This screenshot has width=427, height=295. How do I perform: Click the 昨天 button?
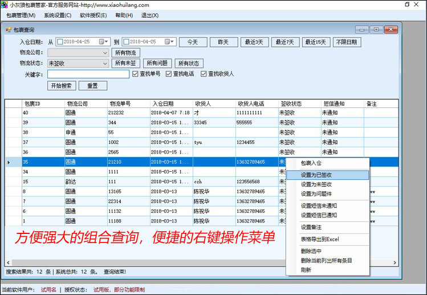coord(224,42)
